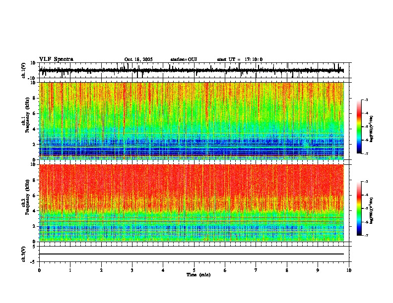The height and width of the screenshot is (303, 393).
Task: Click the "-3" label on ch.2 color bar
Action: click(x=366, y=182)
